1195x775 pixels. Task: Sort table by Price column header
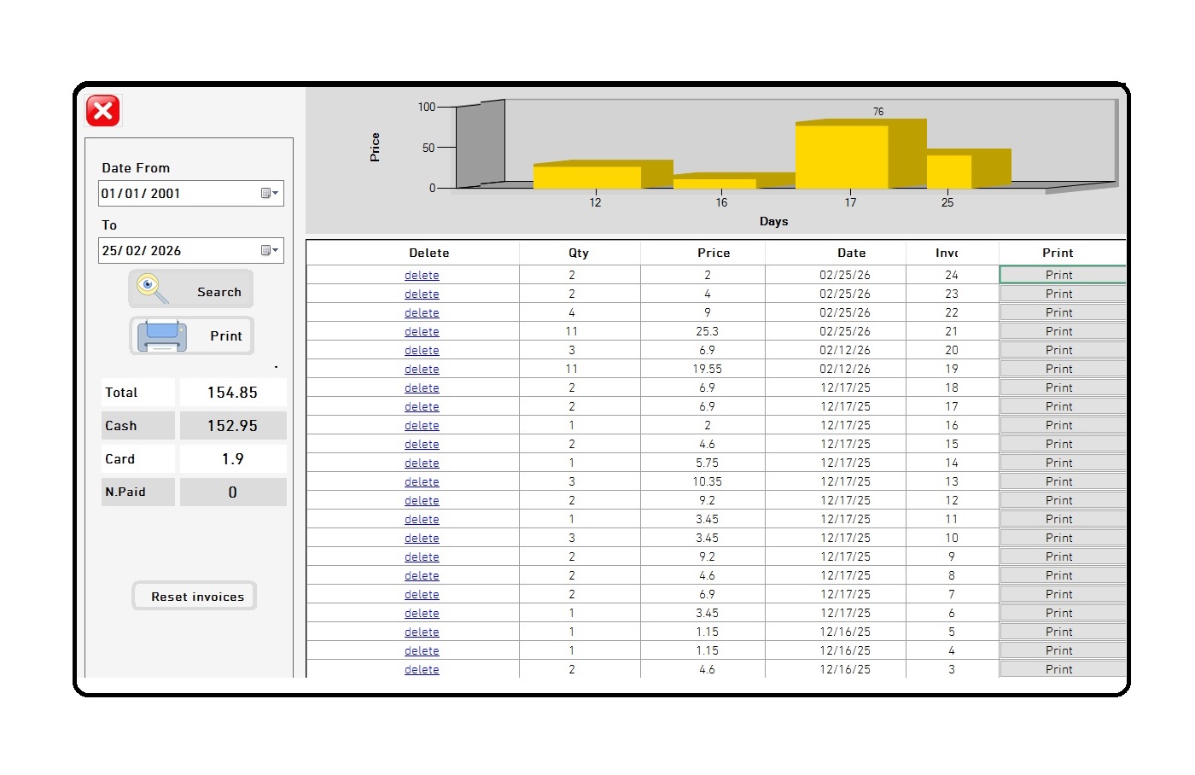pyautogui.click(x=714, y=253)
